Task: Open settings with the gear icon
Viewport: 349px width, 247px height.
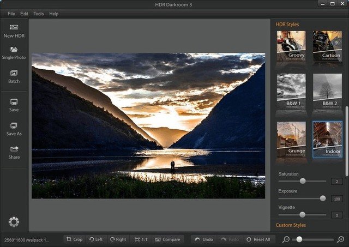Action: (14, 221)
